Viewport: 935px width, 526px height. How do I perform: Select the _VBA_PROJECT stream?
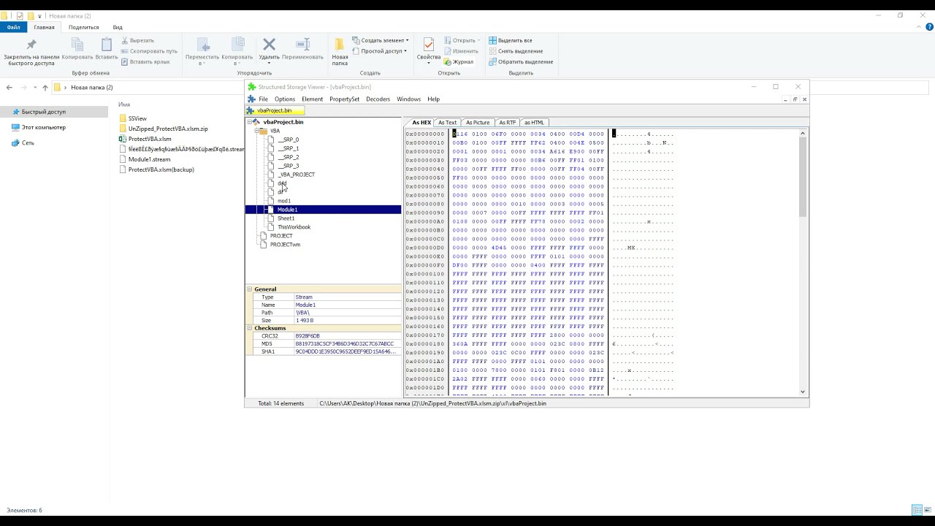click(x=296, y=175)
